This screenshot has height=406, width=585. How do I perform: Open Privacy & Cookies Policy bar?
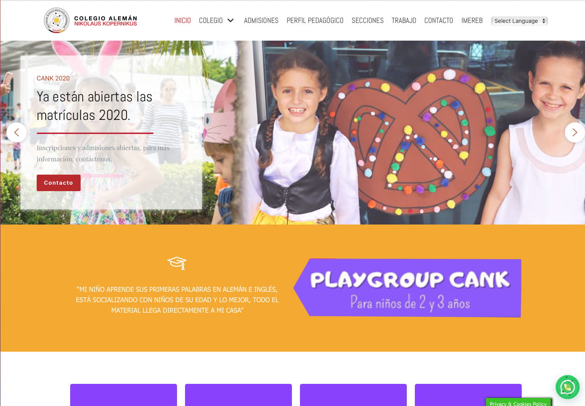pos(518,402)
